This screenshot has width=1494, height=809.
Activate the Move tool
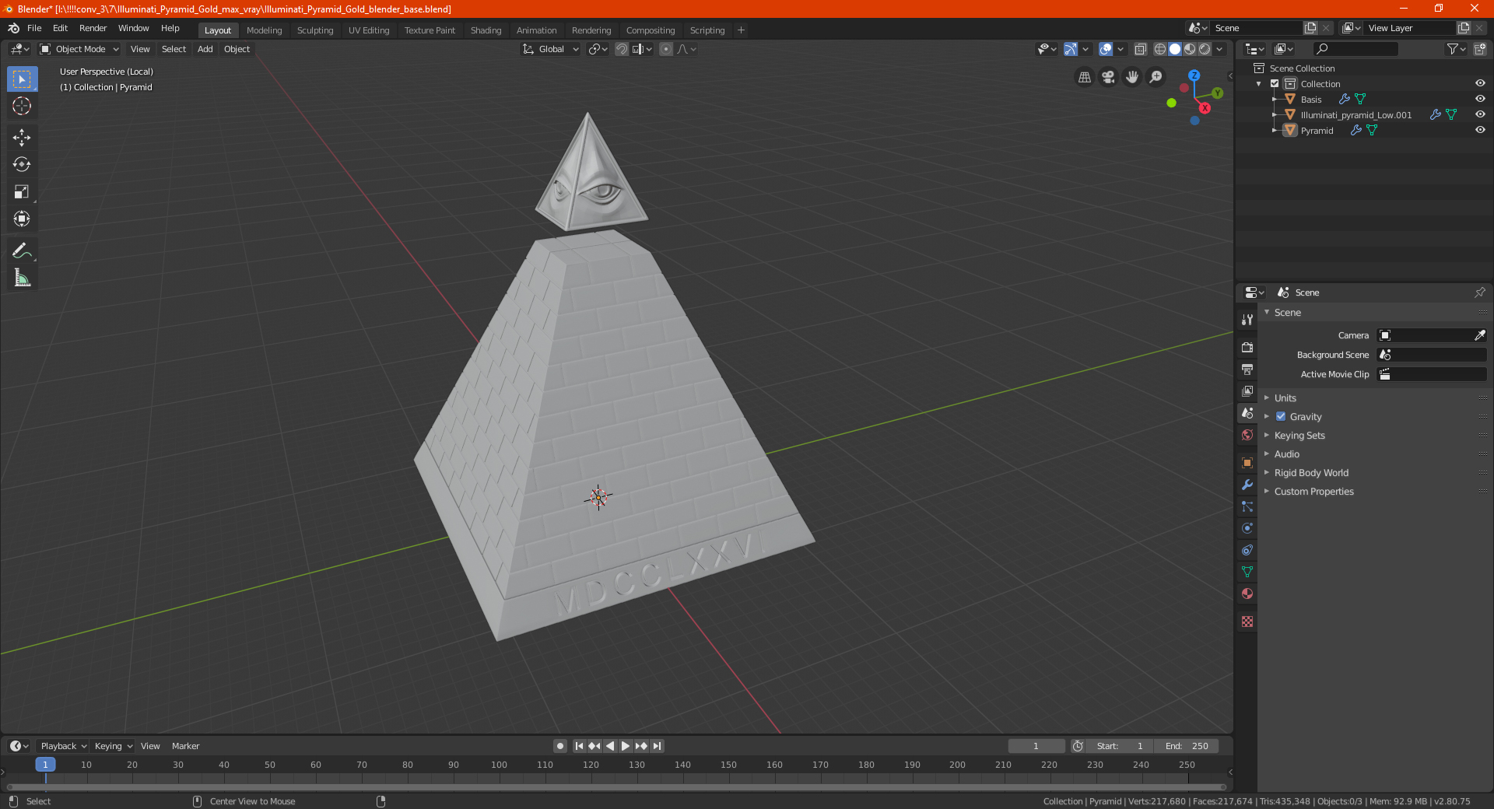pos(22,138)
